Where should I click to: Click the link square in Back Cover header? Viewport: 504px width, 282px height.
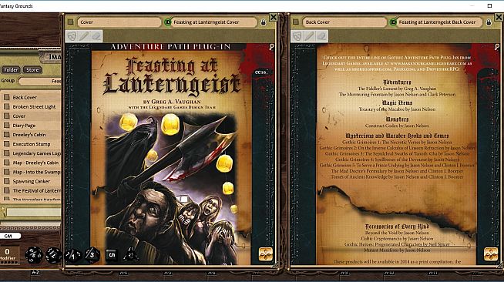(296, 22)
